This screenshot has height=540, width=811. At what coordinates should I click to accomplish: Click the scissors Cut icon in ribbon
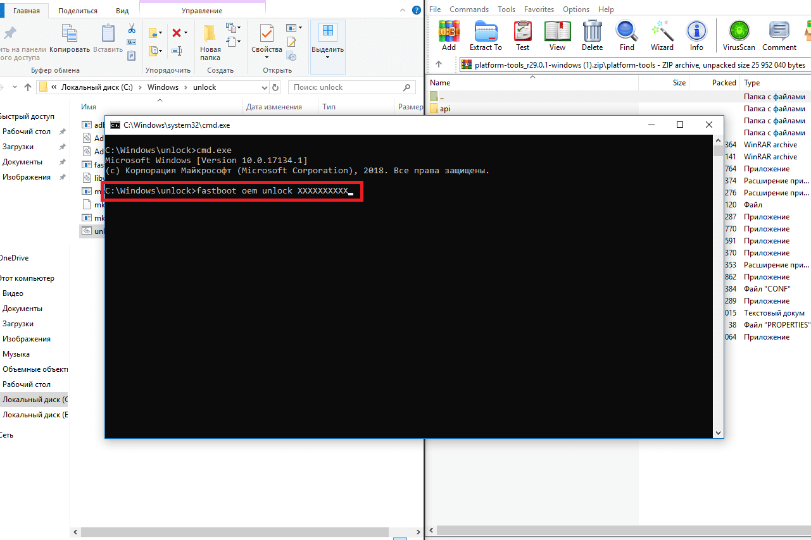132,28
